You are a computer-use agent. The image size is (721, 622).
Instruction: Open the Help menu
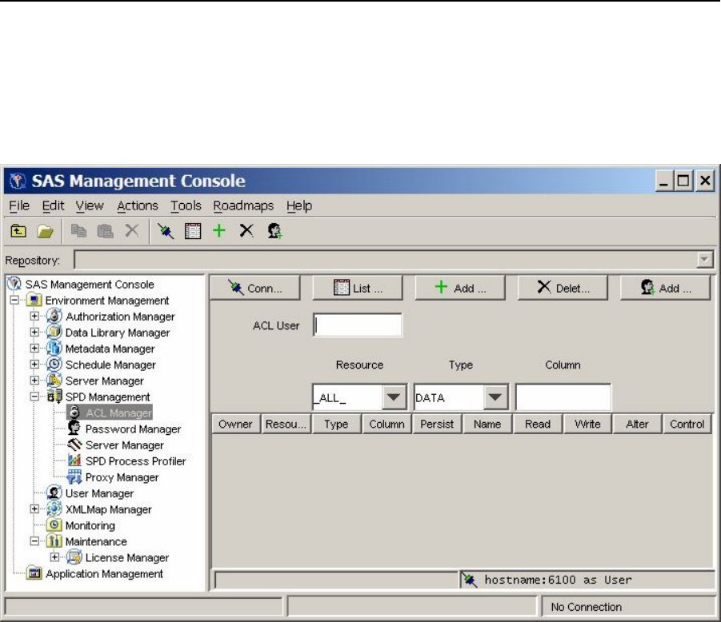click(x=299, y=205)
